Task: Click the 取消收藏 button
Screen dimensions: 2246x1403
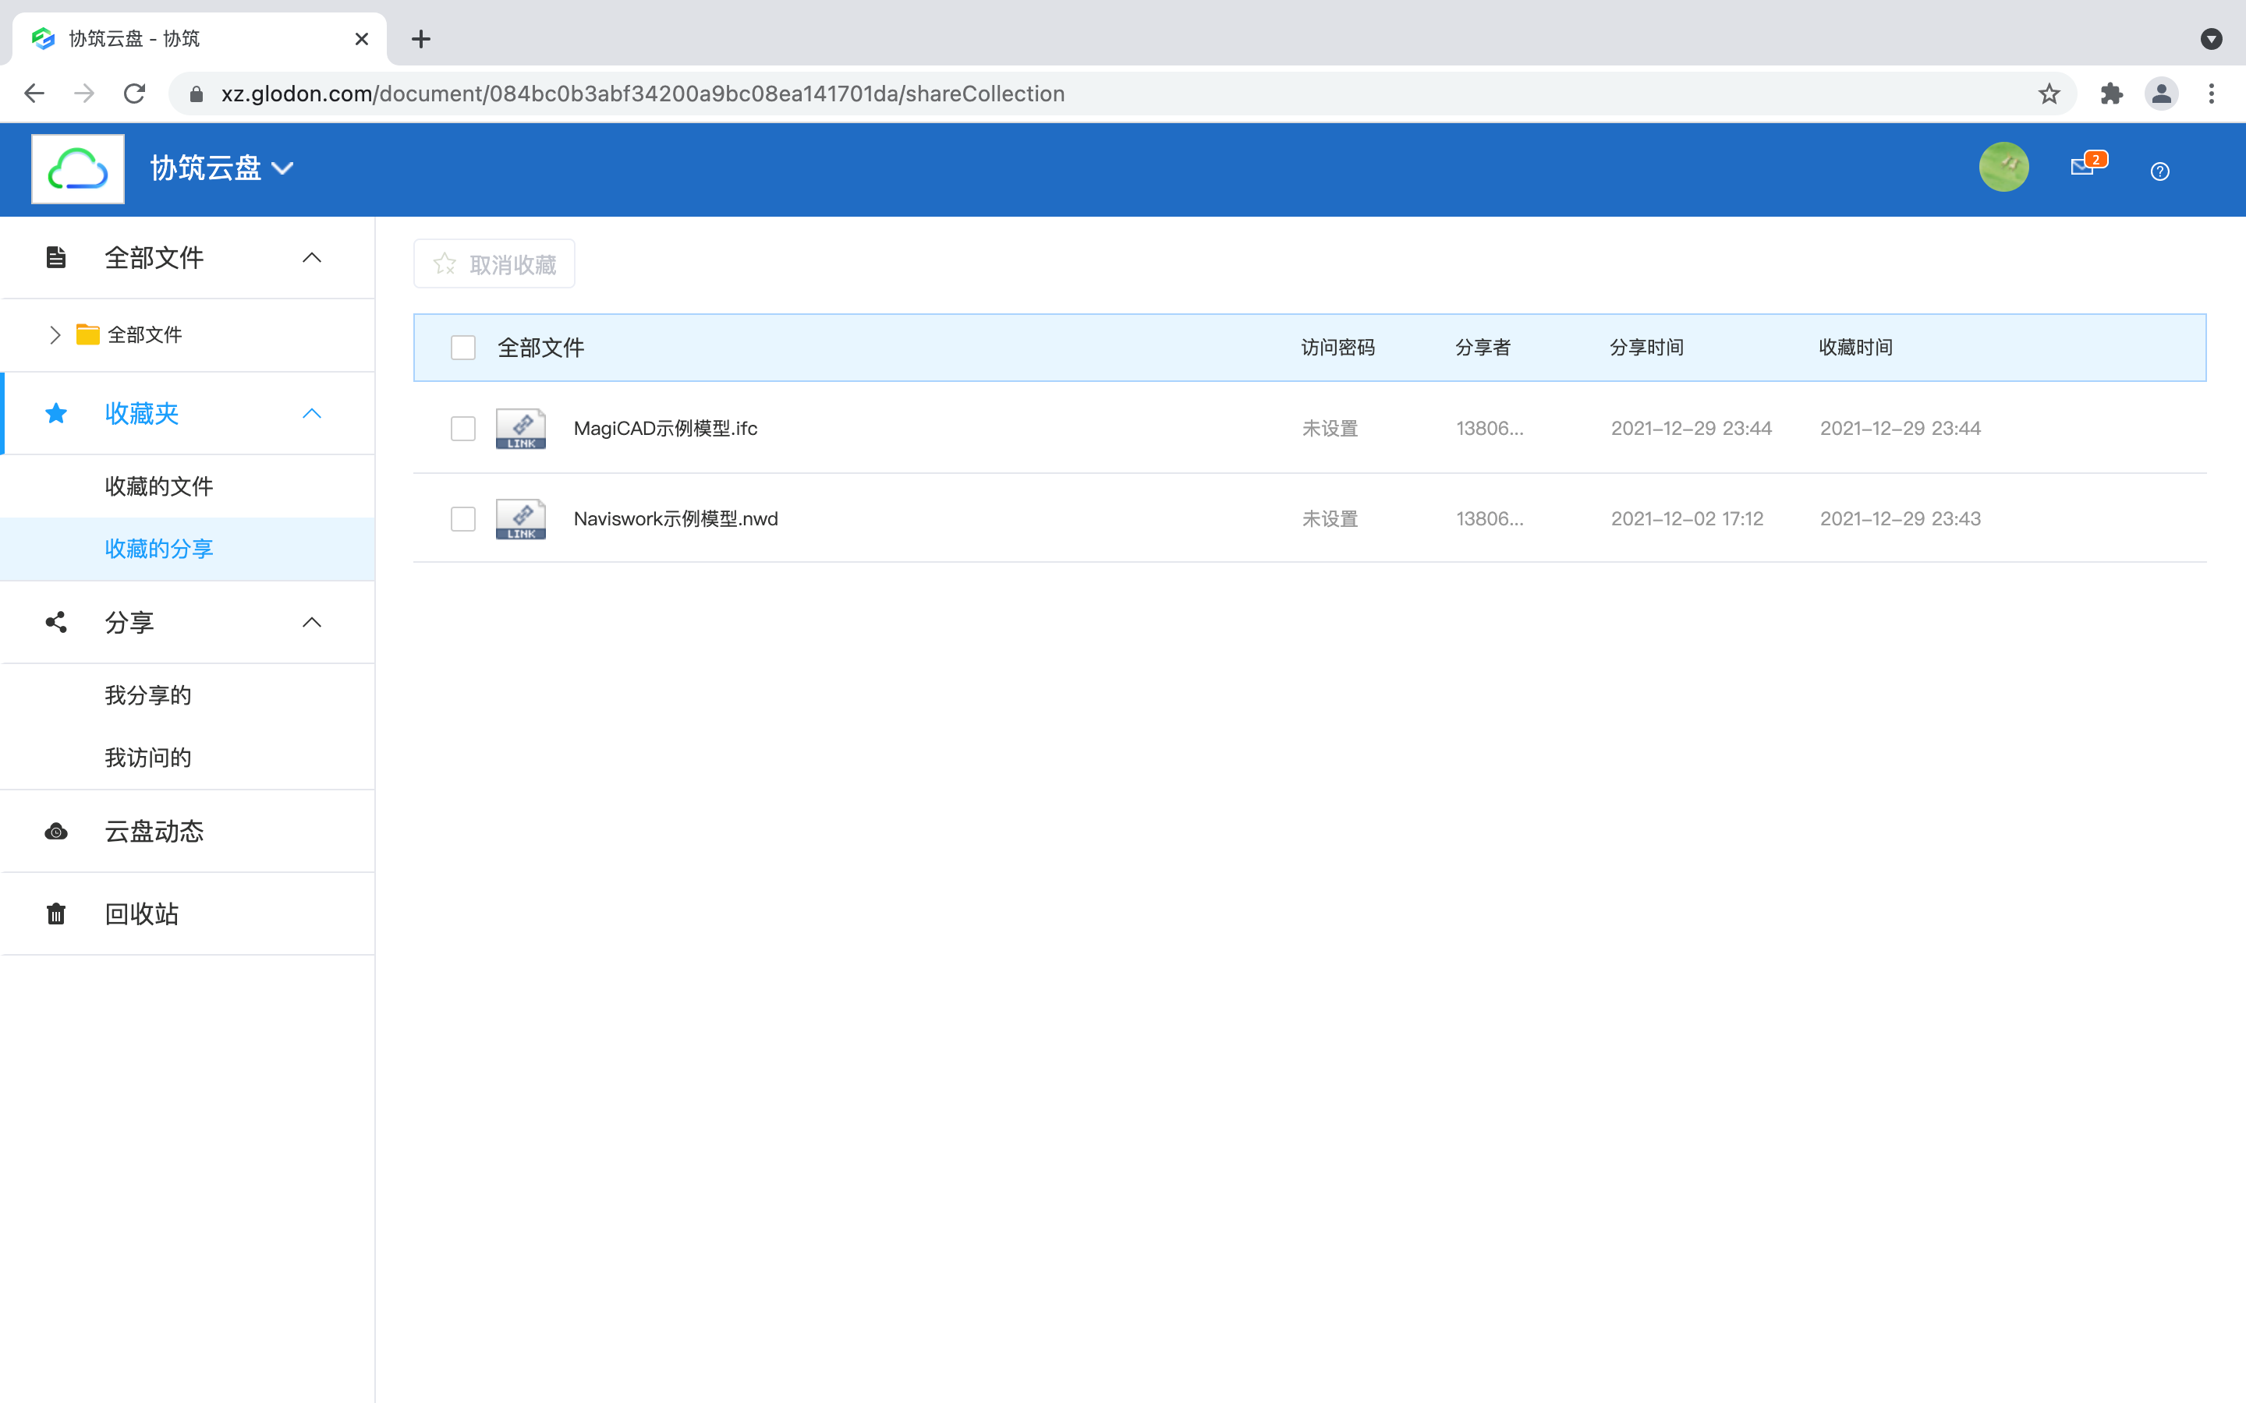Action: 494,263
